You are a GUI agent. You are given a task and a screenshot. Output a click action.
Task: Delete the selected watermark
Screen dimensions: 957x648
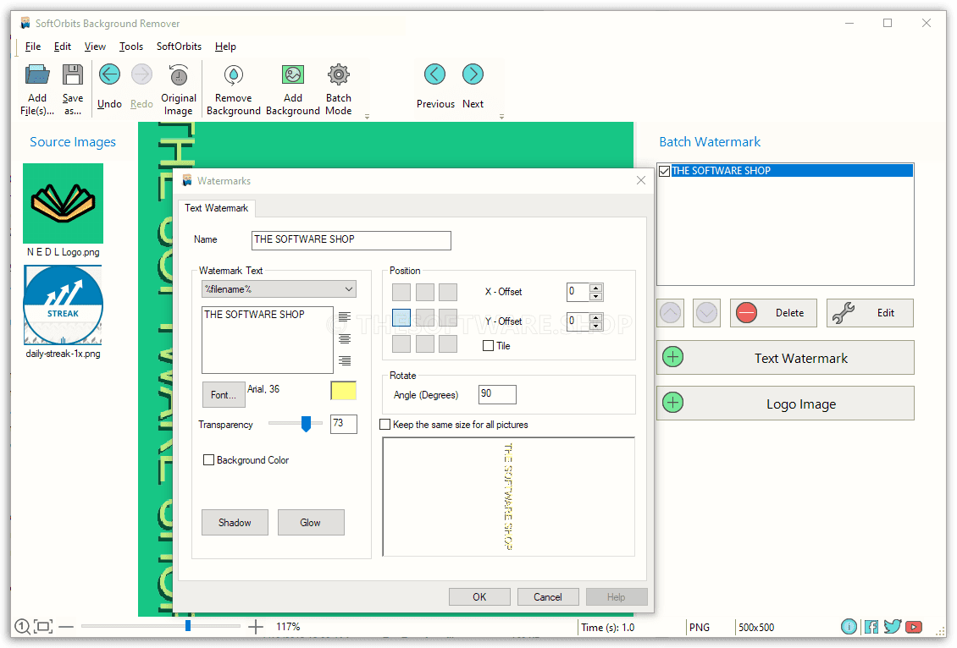tap(773, 313)
